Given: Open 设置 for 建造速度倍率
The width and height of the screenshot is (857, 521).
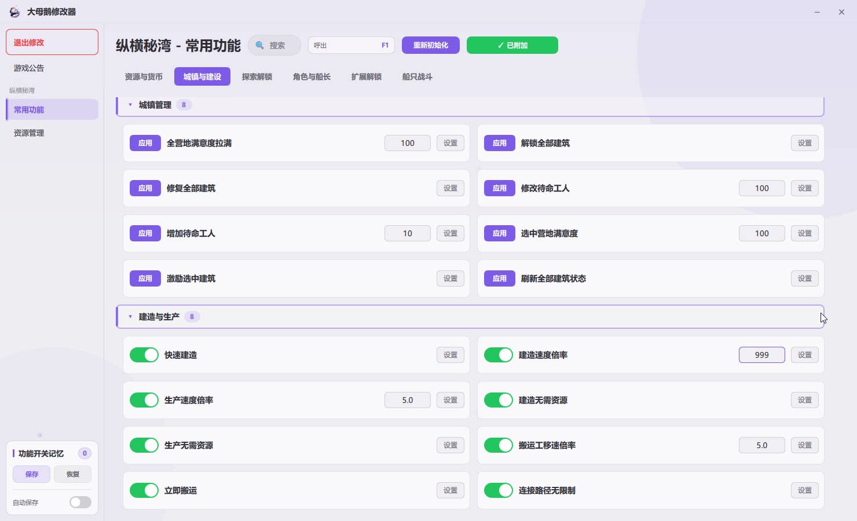Looking at the screenshot, I should click(805, 355).
